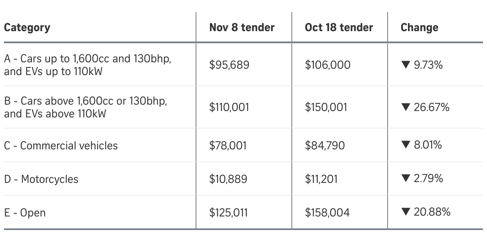Click the down triangle beside 8.01%
Screen dimensions: 487x234
tap(406, 145)
